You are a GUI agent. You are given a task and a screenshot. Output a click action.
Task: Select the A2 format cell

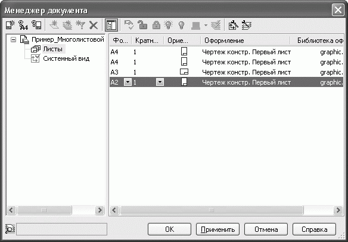[114, 82]
